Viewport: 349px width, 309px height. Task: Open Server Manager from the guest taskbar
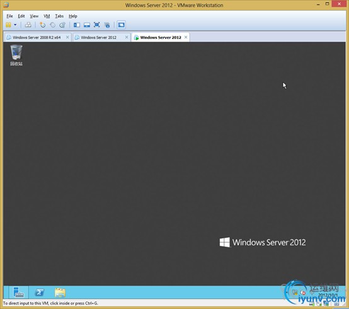(x=18, y=293)
